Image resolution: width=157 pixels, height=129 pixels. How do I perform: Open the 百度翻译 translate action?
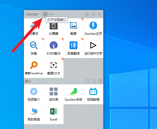click(73, 48)
